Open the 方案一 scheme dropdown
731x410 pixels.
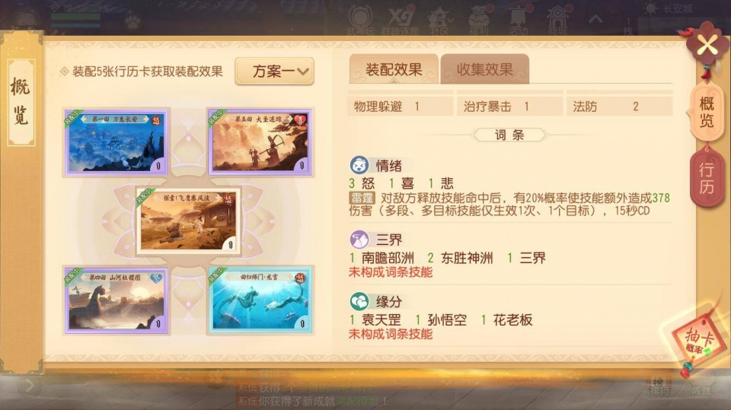click(274, 72)
